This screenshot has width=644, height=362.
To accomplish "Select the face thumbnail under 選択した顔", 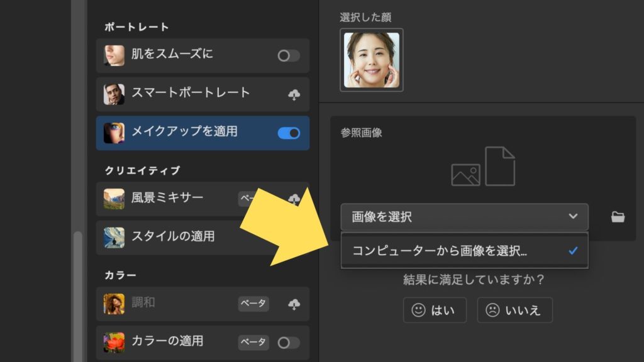I will coord(371,60).
